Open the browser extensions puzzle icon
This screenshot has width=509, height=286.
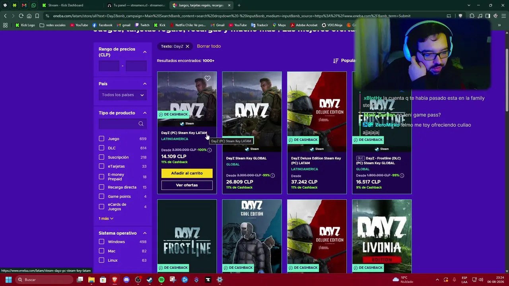(472, 16)
